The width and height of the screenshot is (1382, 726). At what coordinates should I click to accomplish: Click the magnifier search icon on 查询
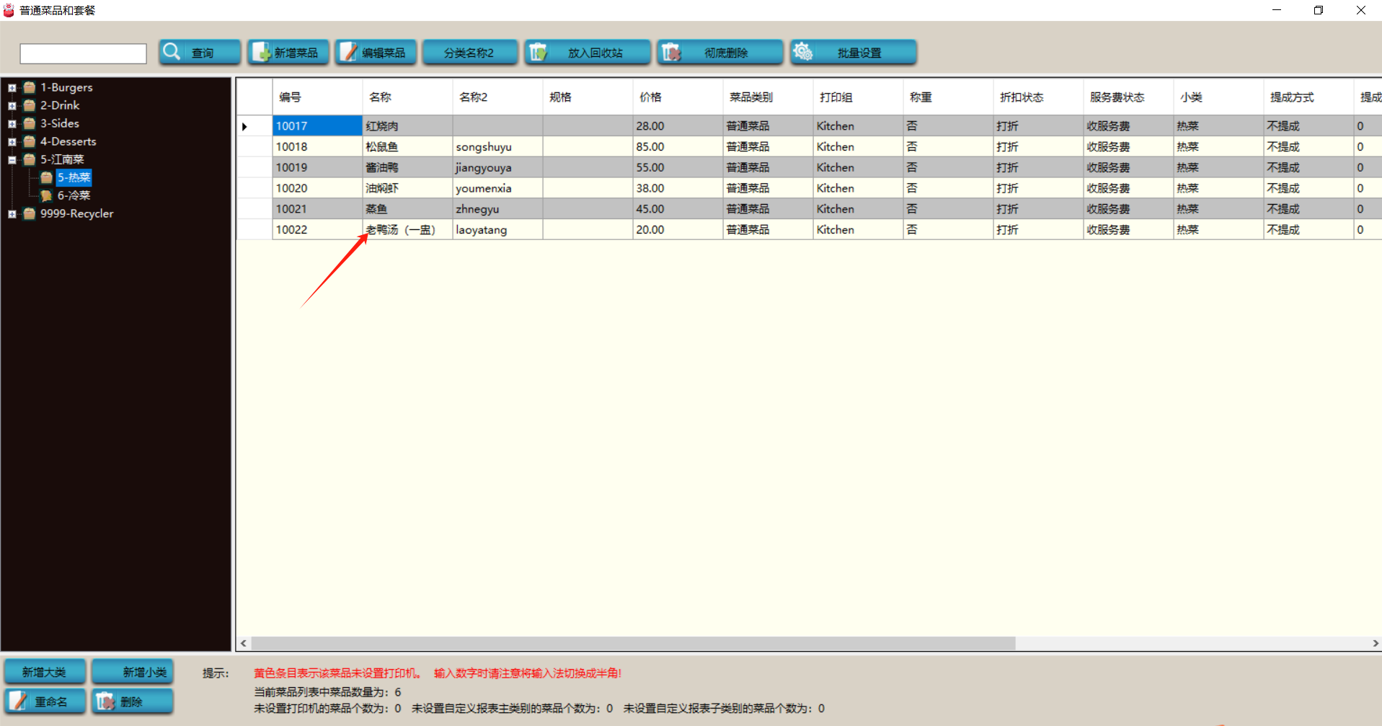172,52
